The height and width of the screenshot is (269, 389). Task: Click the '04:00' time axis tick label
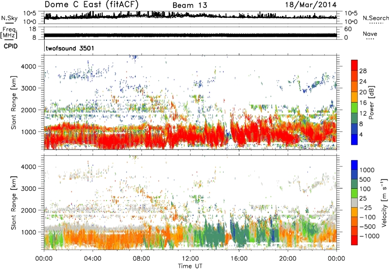tap(92, 259)
